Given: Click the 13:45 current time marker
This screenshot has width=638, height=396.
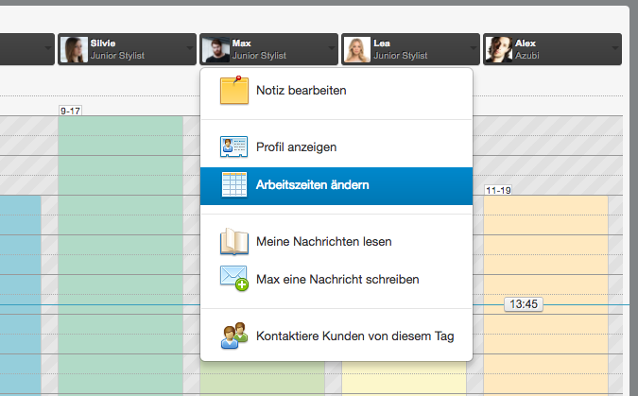Looking at the screenshot, I should pos(524,304).
